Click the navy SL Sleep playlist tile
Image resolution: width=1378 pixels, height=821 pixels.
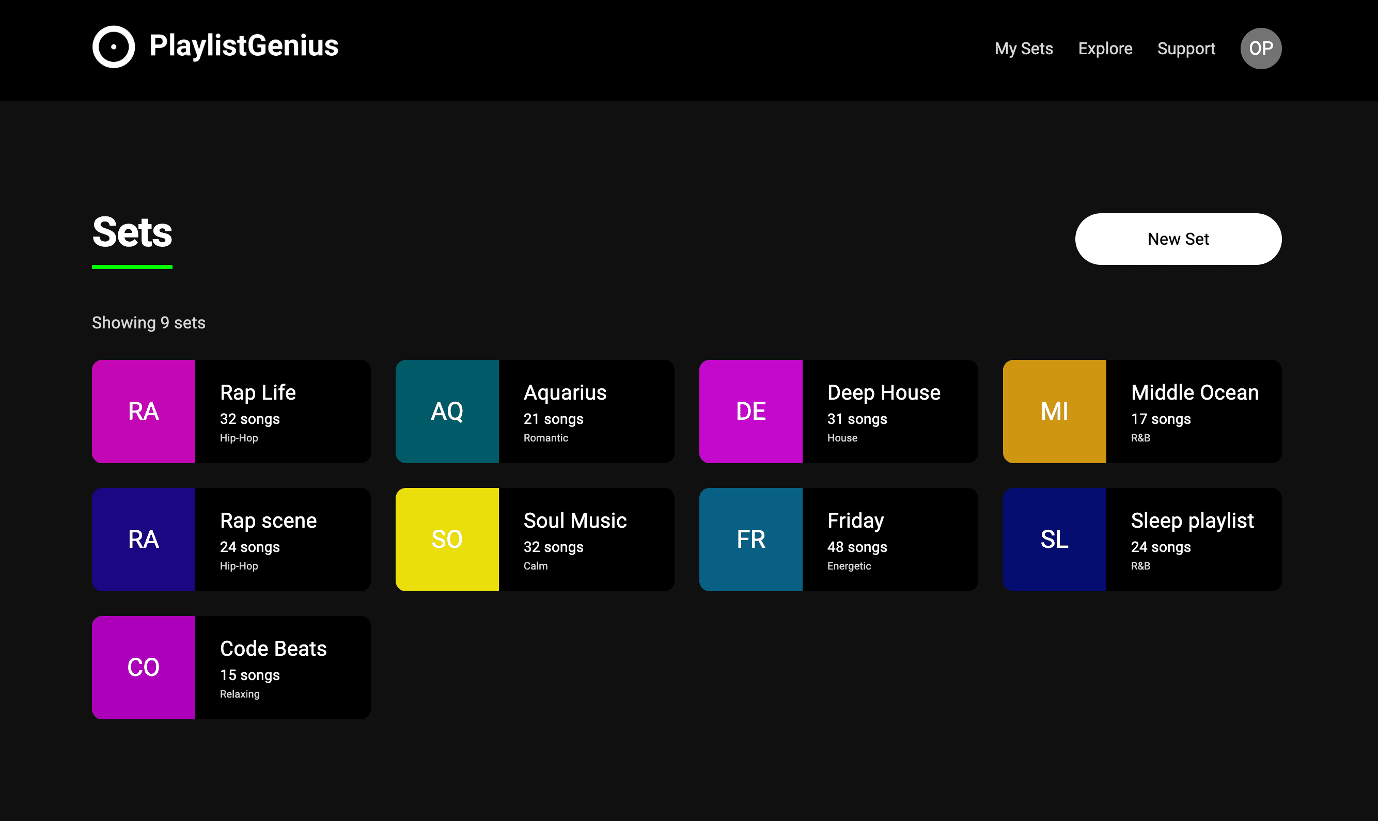[x=1054, y=539]
